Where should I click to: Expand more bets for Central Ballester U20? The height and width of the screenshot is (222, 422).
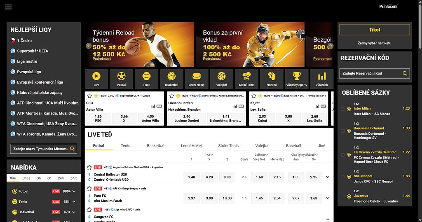click(328, 177)
